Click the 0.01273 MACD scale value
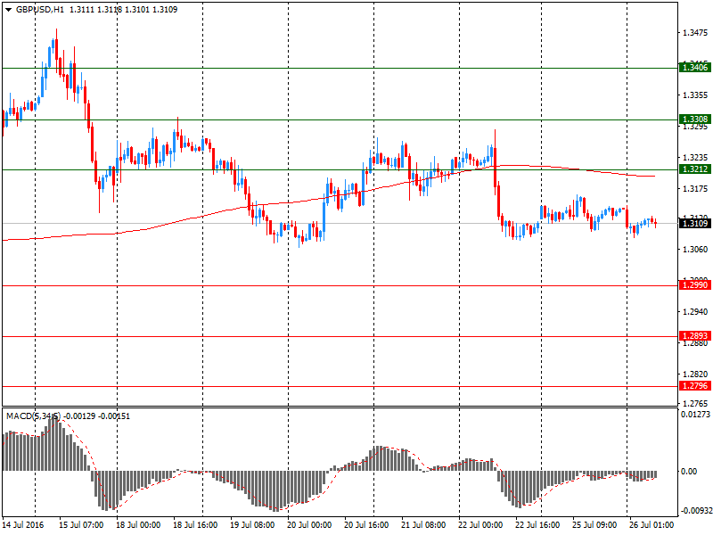This screenshot has height=535, width=713. 695,415
